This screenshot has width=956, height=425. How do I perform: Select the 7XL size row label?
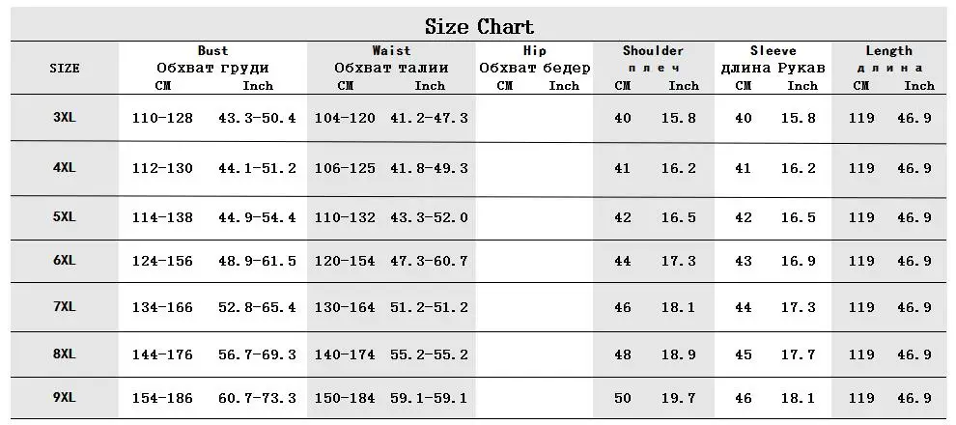pos(65,307)
